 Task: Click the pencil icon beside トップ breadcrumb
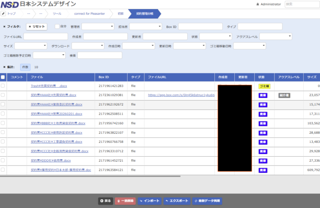[3, 14]
